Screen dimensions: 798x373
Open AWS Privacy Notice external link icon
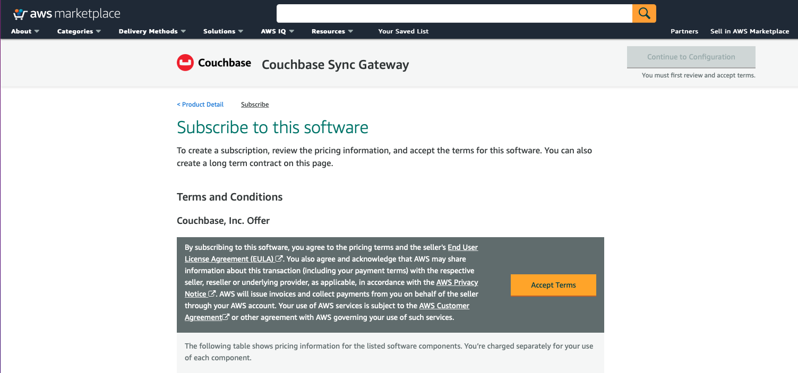coord(212,293)
